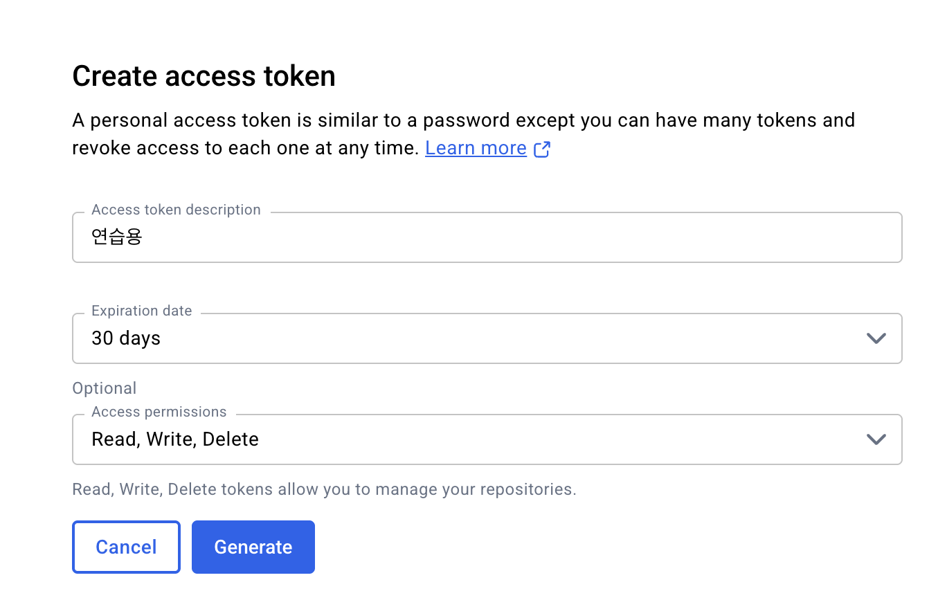Click the Expiration date chevron arrow

[x=876, y=338]
